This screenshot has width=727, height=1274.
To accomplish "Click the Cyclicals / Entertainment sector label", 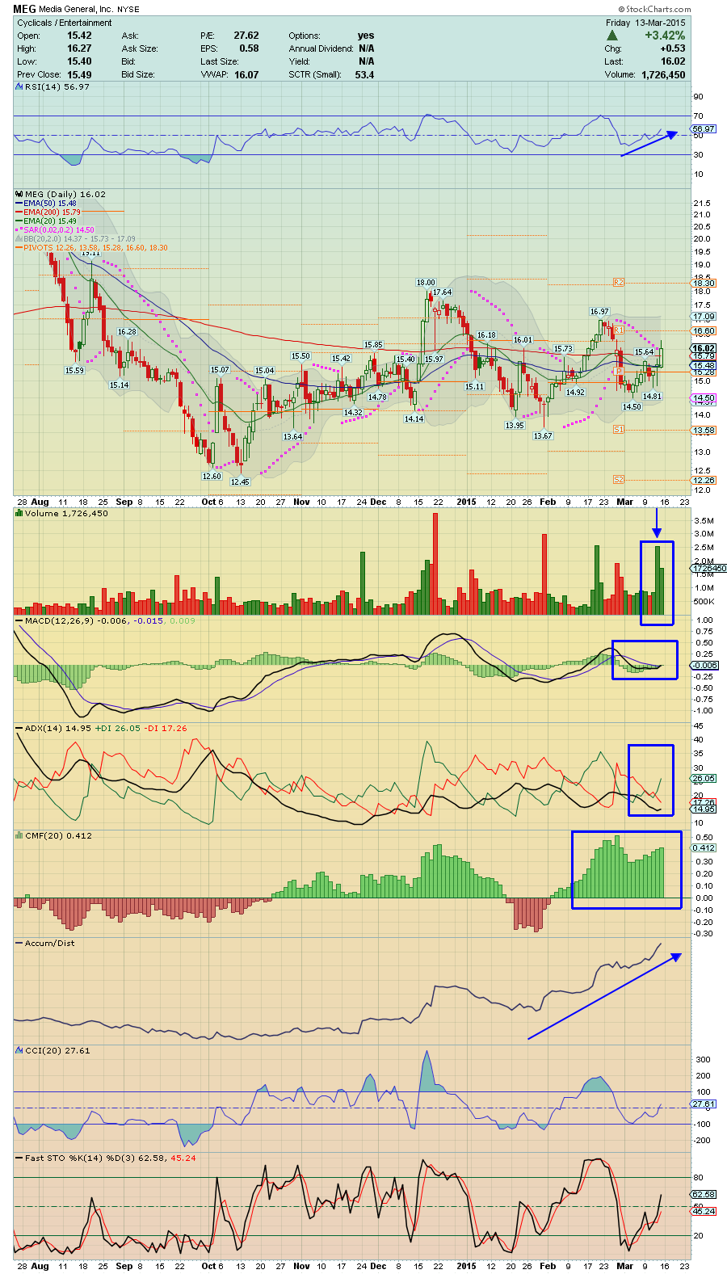I will 65,23.
